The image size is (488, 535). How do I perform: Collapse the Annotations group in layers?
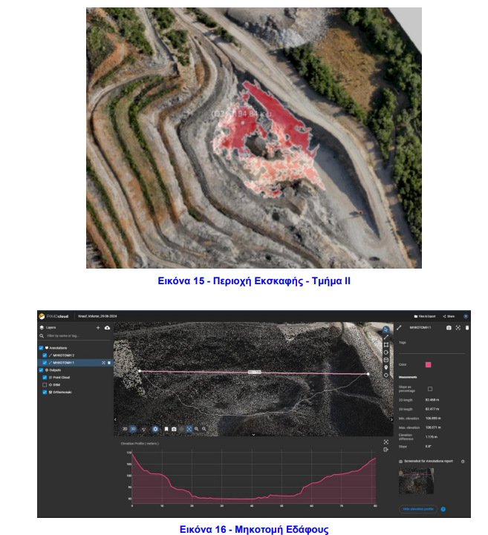(56, 348)
